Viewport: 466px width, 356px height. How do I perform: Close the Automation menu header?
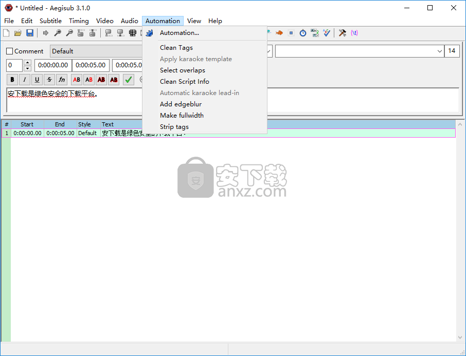point(163,21)
